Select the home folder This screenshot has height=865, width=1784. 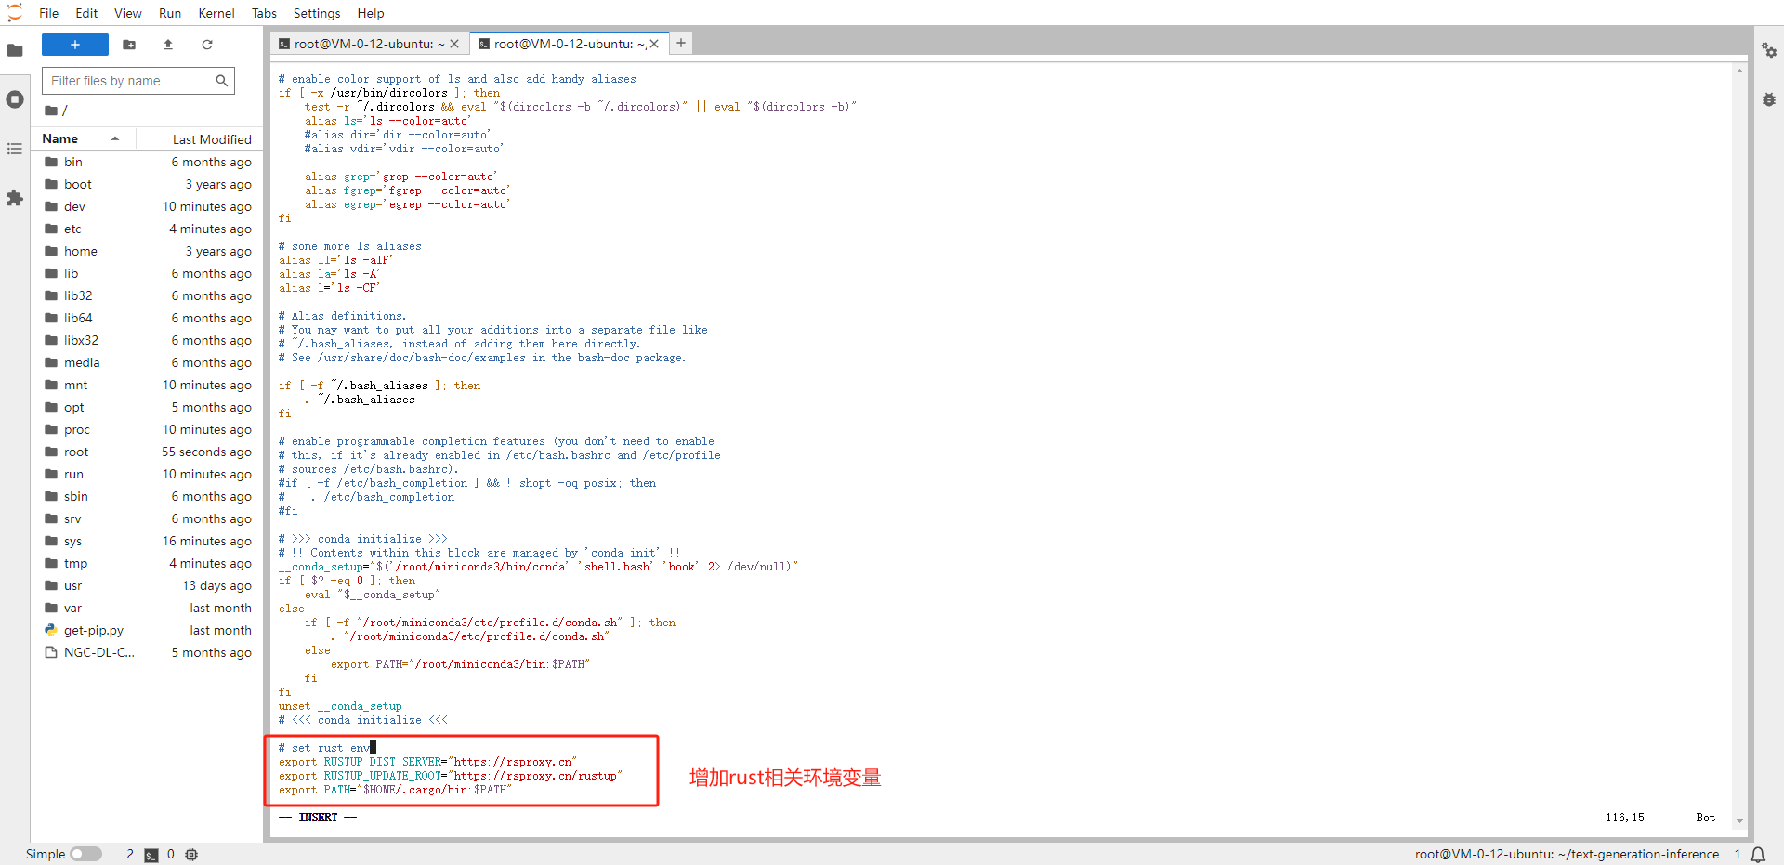tap(148, 251)
